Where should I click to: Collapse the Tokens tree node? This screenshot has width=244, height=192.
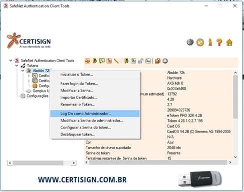click(x=17, y=65)
